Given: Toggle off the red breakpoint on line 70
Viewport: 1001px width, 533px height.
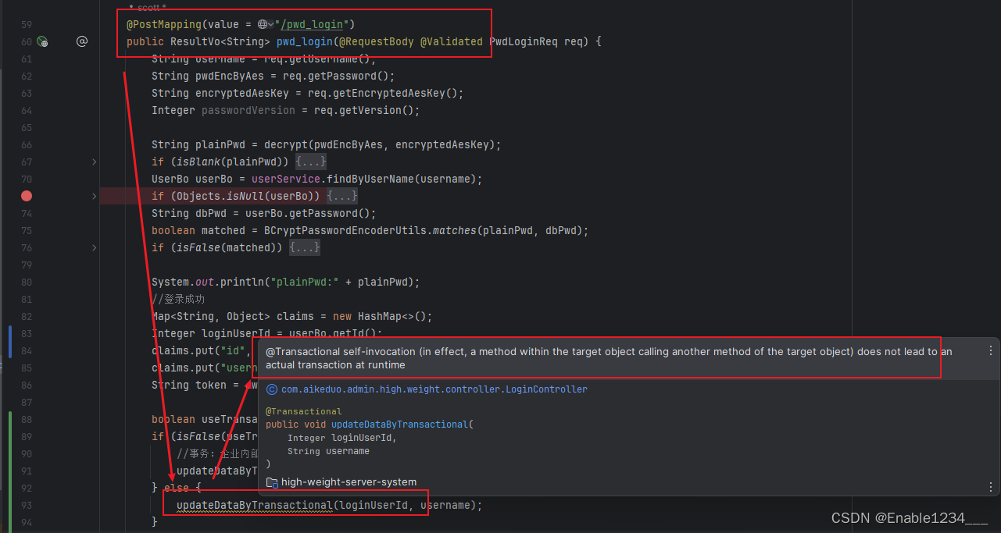Looking at the screenshot, I should 27,196.
